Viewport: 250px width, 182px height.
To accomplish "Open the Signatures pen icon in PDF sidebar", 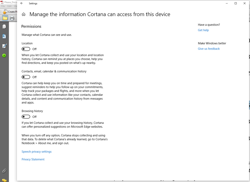I will click(x=4, y=46).
